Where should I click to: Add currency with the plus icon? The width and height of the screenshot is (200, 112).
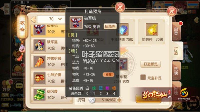119,100
